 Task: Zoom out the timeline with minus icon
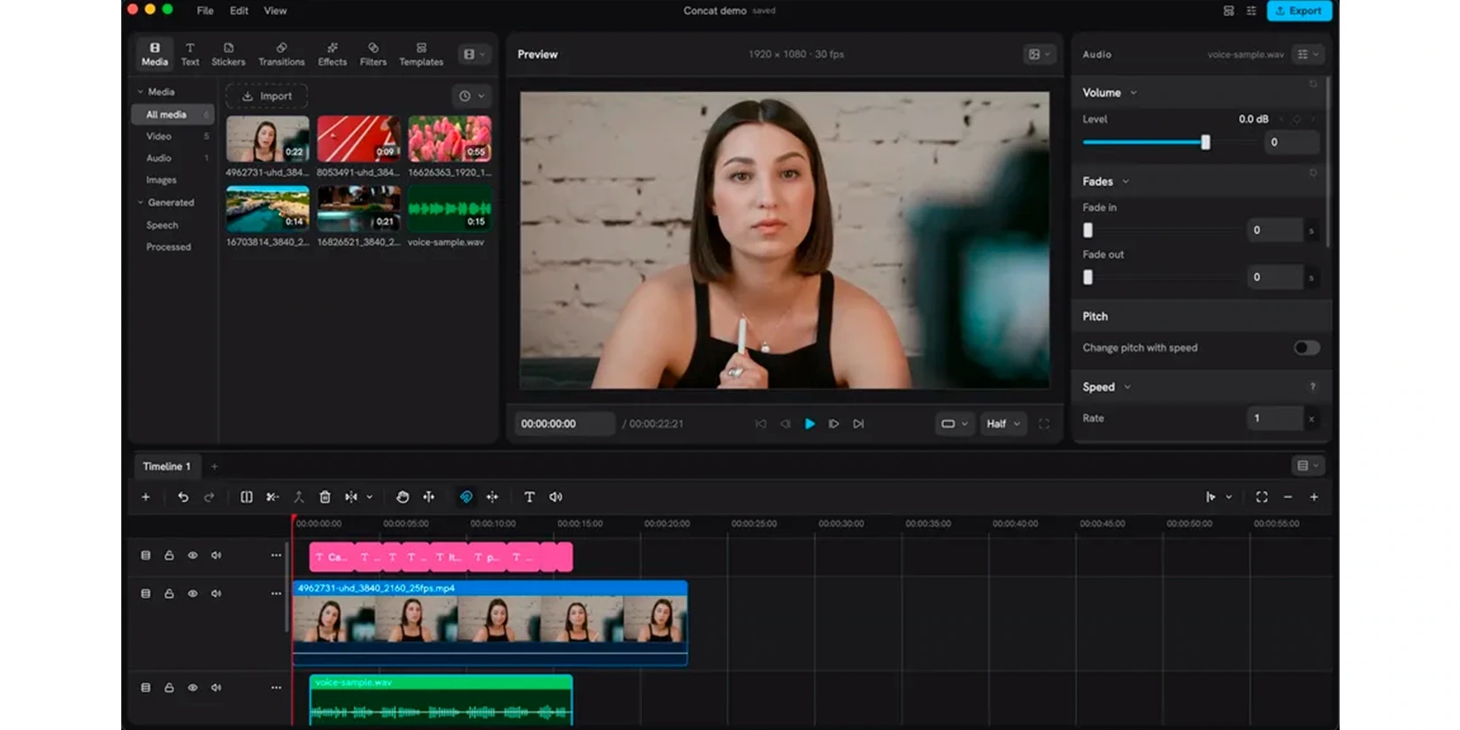point(1288,497)
